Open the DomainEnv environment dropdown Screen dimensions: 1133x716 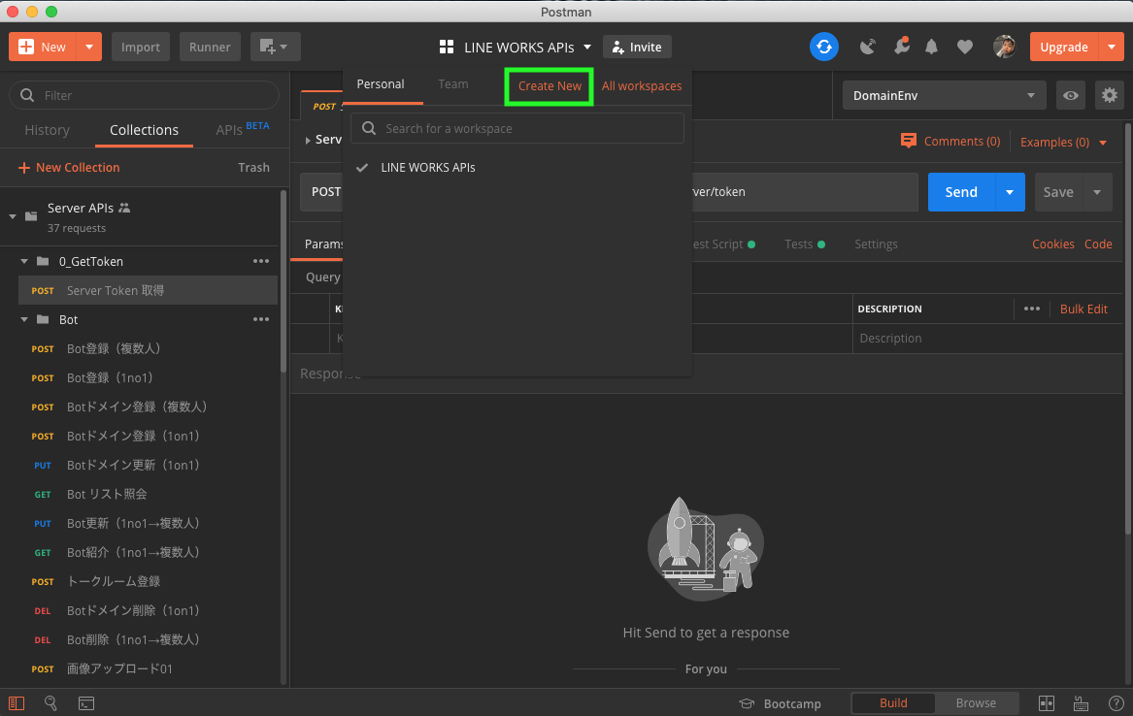[942, 95]
